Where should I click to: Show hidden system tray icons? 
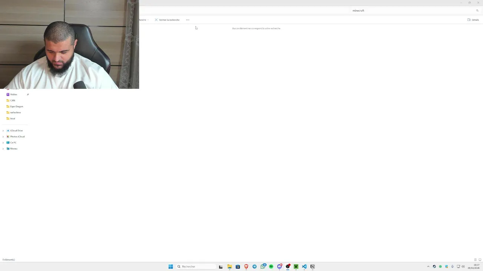[428, 266]
